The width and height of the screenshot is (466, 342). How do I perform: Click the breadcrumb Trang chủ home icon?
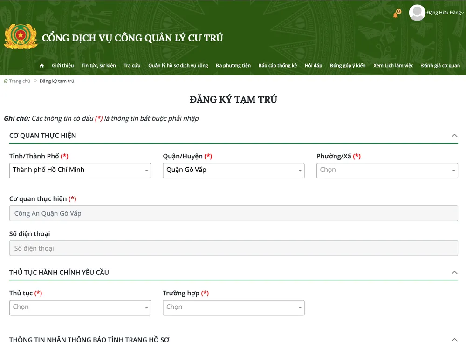point(6,81)
